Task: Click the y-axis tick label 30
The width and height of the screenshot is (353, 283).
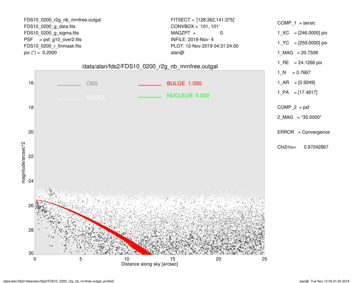Action: click(31, 253)
